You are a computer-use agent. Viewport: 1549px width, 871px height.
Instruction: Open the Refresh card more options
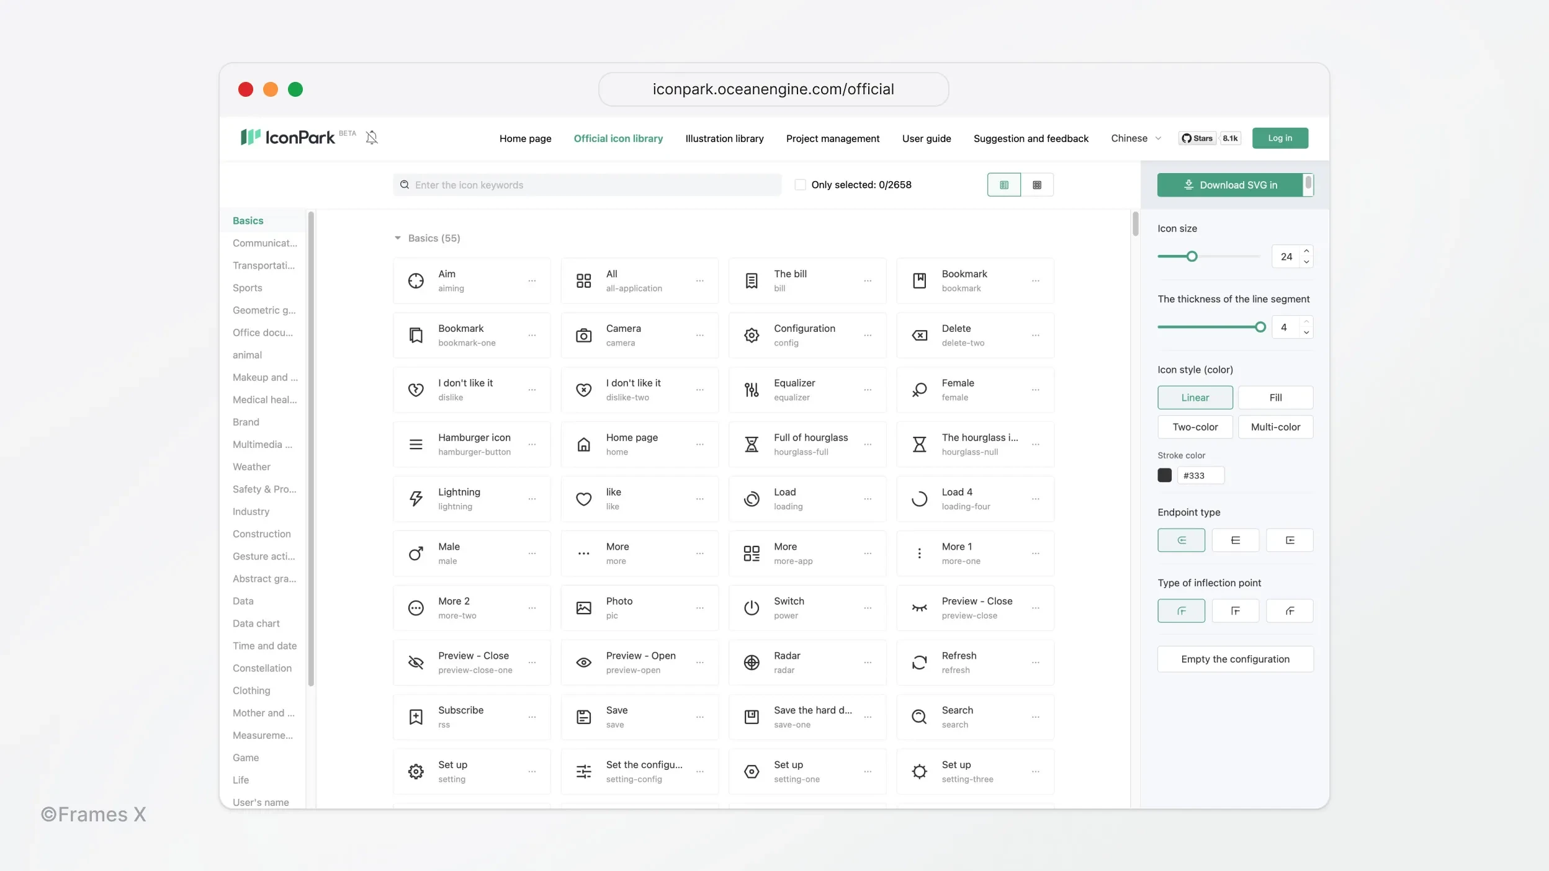pos(1035,663)
